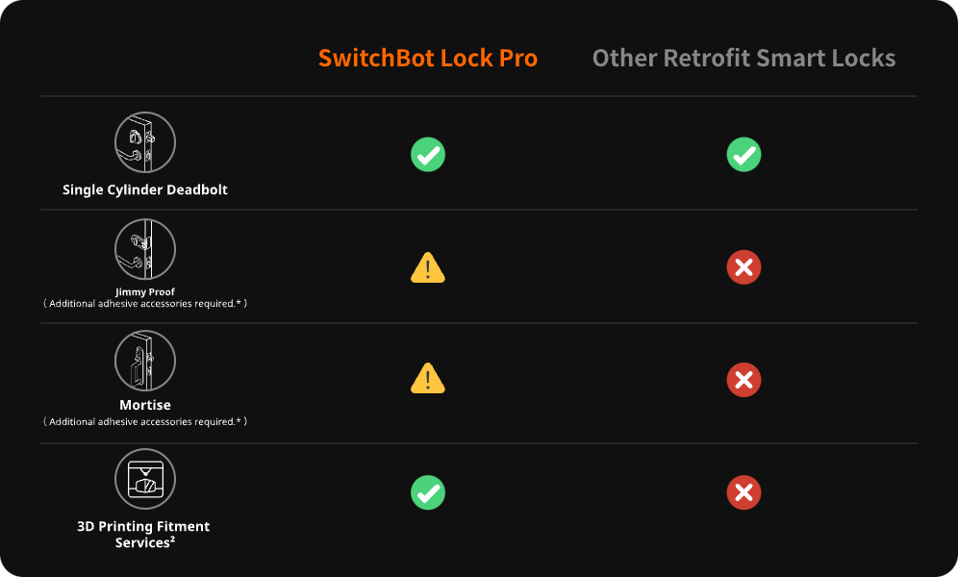This screenshot has width=958, height=577.
Task: Click the red X for Jimmy Proof row
Action: pos(744,267)
